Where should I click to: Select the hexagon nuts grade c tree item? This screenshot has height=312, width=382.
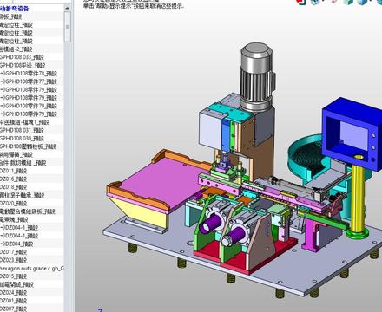[x=31, y=269]
